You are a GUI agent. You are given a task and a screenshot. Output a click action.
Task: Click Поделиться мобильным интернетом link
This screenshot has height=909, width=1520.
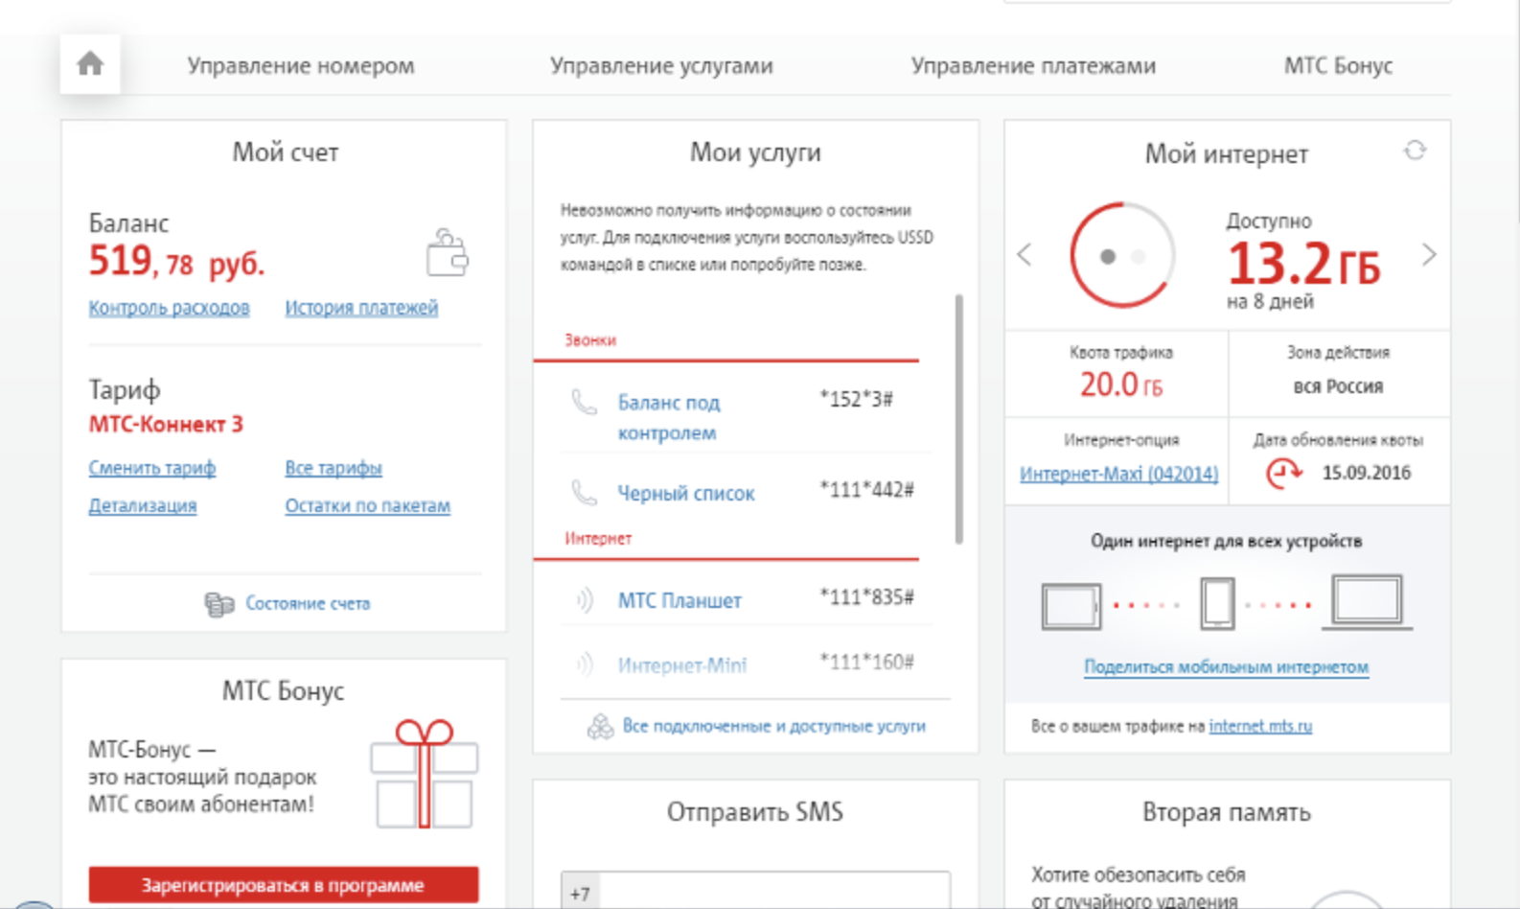pyautogui.click(x=1227, y=666)
